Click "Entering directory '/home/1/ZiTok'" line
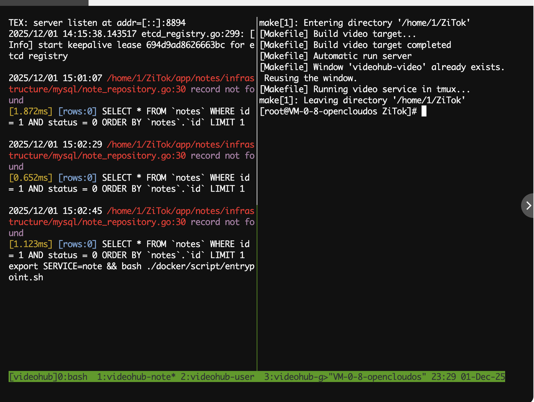The width and height of the screenshot is (534, 402). point(365,23)
